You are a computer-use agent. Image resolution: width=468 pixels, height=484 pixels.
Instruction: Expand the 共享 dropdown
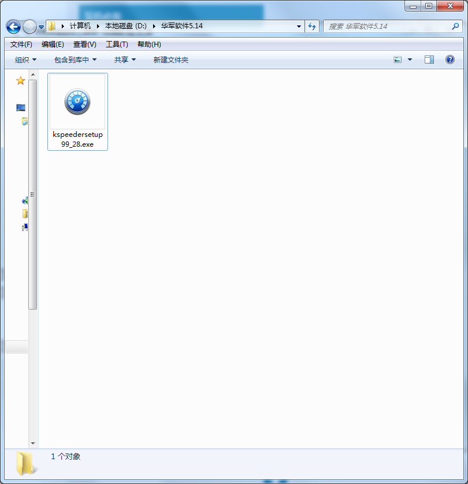tap(125, 60)
